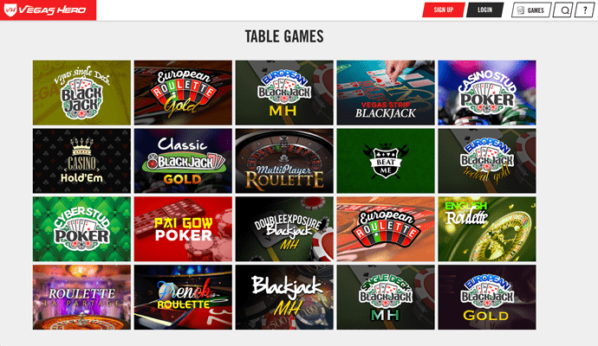The width and height of the screenshot is (598, 346).
Task: Open French Roulette game tile
Action: 183,298
